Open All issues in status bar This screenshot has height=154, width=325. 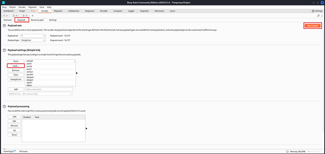pyautogui.click(x=23, y=151)
